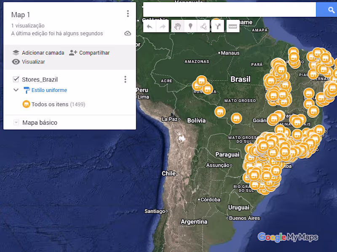Expand the Mapa básico options
This screenshot has height=252, width=337.
(16, 122)
